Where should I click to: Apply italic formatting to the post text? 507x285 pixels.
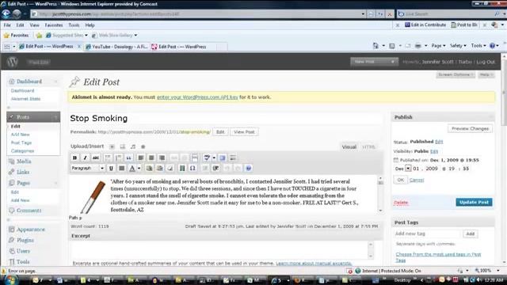[85, 158]
